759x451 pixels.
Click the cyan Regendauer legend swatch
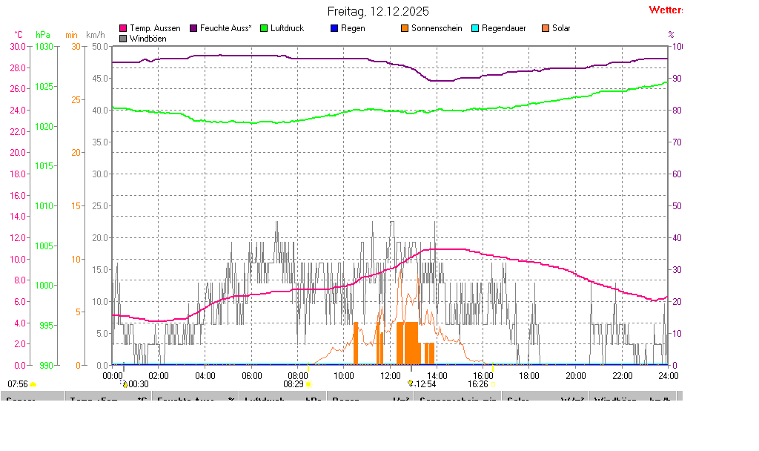point(475,28)
